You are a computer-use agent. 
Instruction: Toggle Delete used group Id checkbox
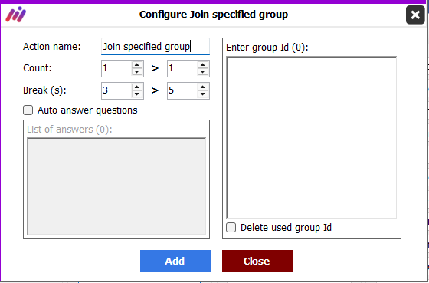coord(231,227)
